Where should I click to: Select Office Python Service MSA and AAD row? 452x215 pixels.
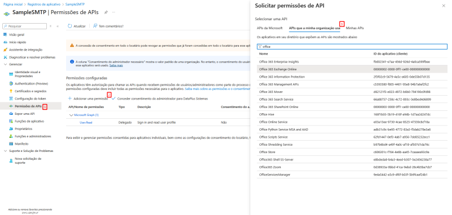tap(352, 129)
